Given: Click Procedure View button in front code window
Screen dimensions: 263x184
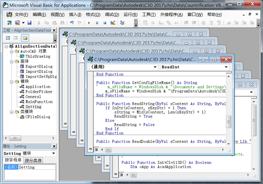Looking at the screenshot, I should click(x=90, y=149).
